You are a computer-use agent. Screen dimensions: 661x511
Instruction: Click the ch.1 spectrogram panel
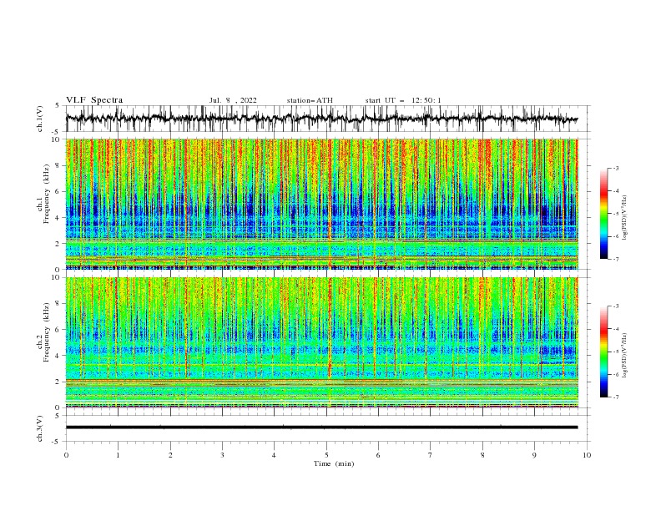(322, 204)
